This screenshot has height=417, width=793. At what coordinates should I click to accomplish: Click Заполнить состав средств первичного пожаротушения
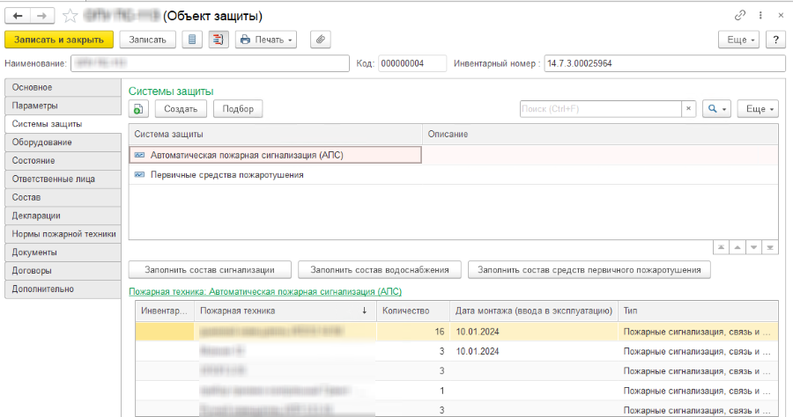tap(589, 270)
